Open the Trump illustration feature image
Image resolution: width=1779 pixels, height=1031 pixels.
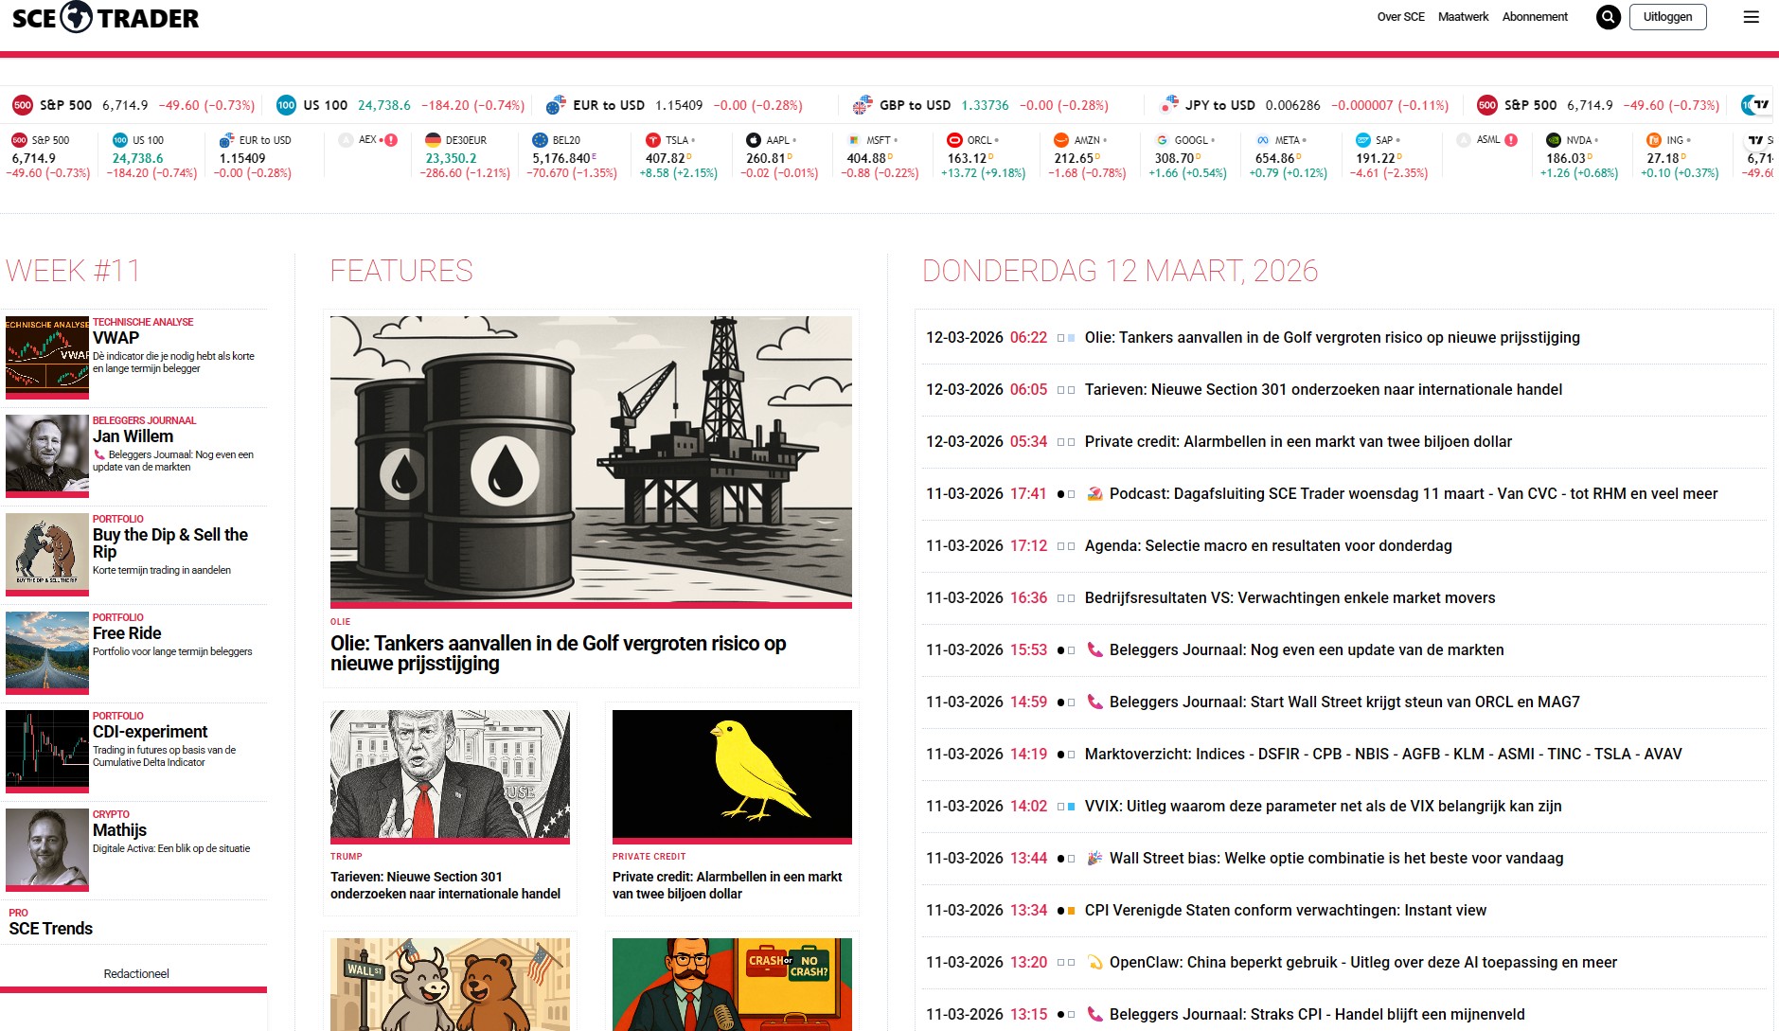450,776
